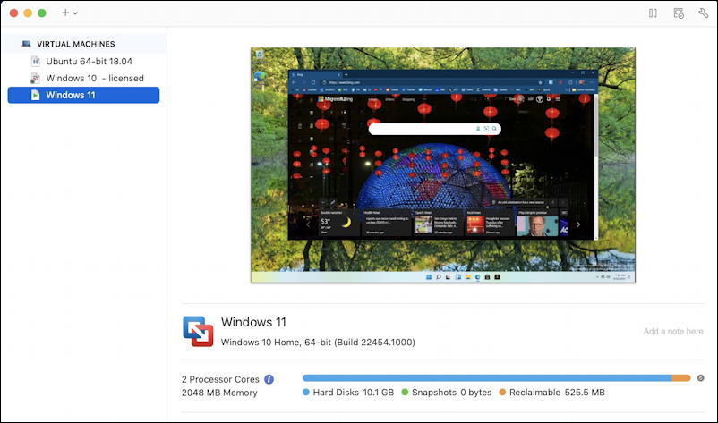This screenshot has height=423, width=718.
Task: Click the Hard Disks 10.1 GB legend
Action: [x=348, y=393]
